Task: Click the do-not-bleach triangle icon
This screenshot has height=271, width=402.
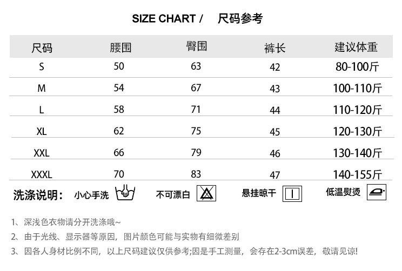Action: pos(206,193)
